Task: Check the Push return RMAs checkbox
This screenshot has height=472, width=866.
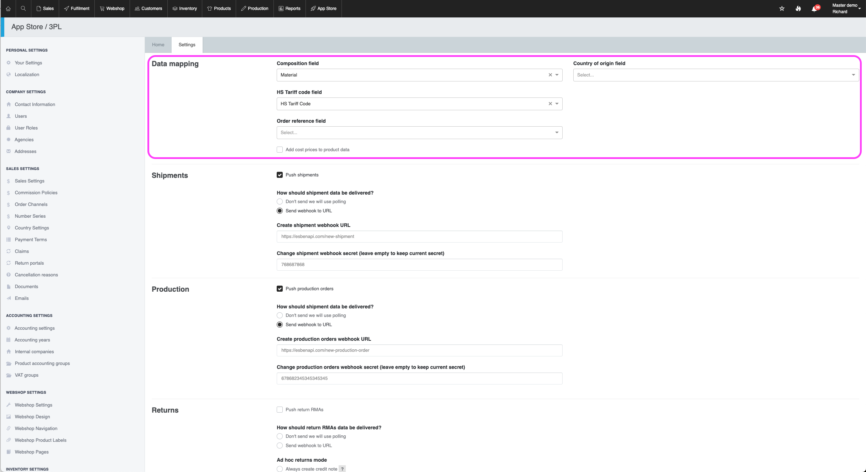Action: pyautogui.click(x=280, y=410)
